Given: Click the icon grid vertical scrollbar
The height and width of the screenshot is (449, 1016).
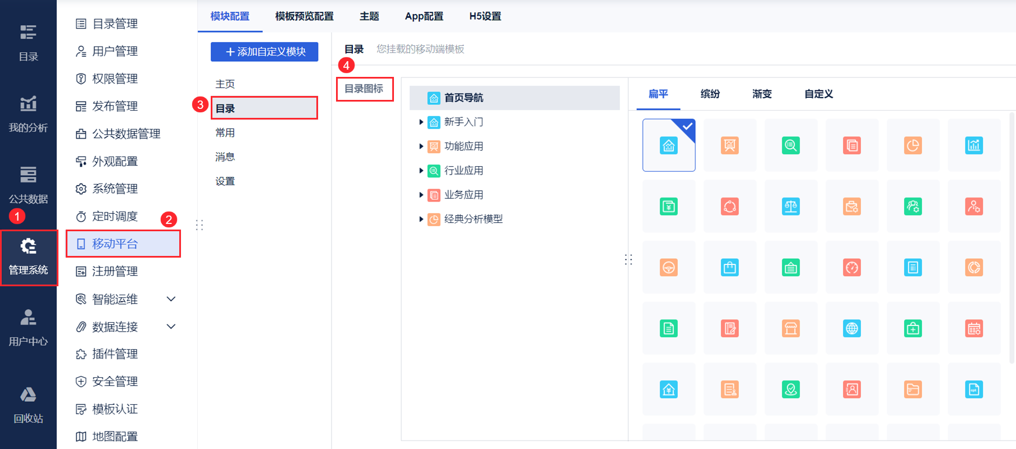Looking at the screenshot, I should coord(1012,239).
